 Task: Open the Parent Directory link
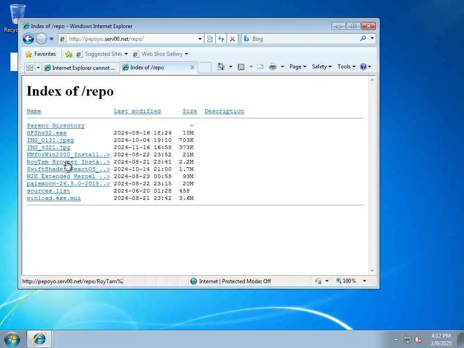56,126
